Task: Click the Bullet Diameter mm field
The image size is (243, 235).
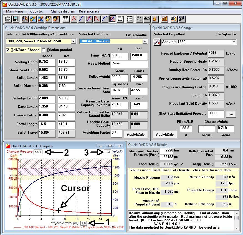Action: 67,87
